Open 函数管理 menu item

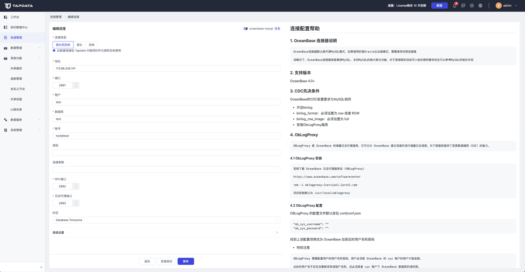[x=16, y=79]
